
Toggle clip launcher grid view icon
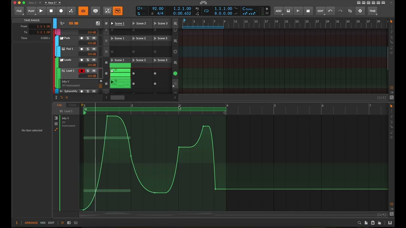71,23
